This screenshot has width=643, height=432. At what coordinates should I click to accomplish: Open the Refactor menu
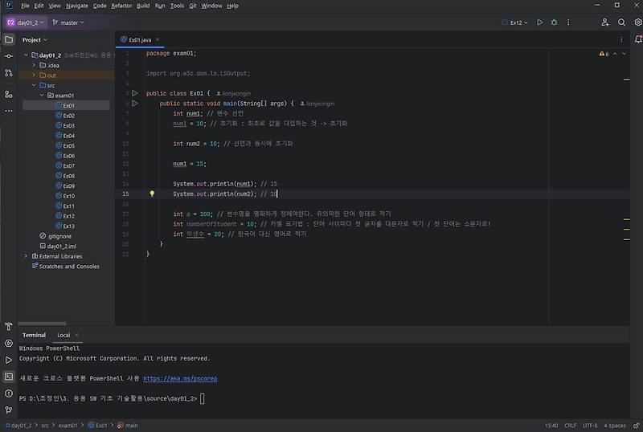tap(121, 6)
